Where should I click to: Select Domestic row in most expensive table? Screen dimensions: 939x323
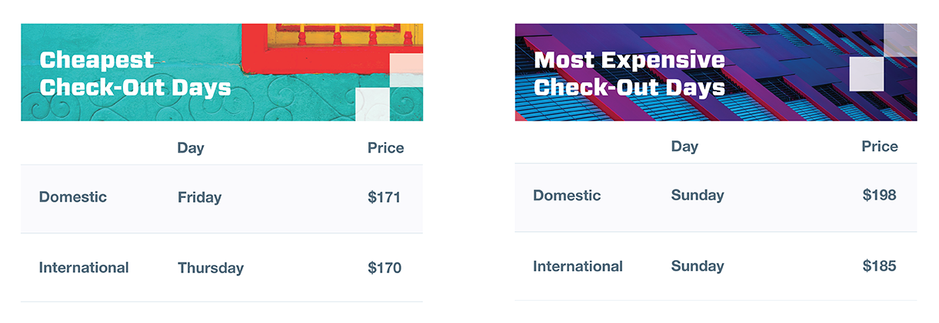(715, 197)
